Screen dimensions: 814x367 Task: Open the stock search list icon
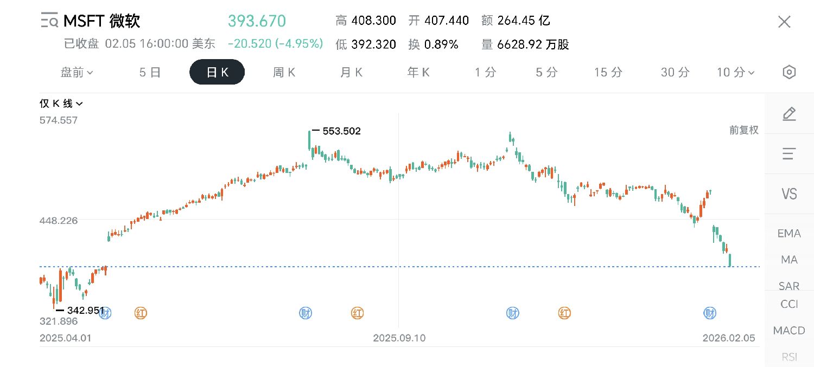click(x=49, y=21)
